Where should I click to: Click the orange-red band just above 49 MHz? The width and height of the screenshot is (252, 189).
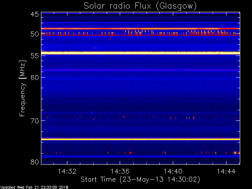pos(141,29)
